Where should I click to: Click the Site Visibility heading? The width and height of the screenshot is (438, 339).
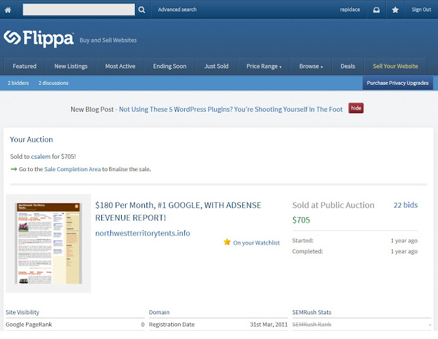(x=23, y=312)
